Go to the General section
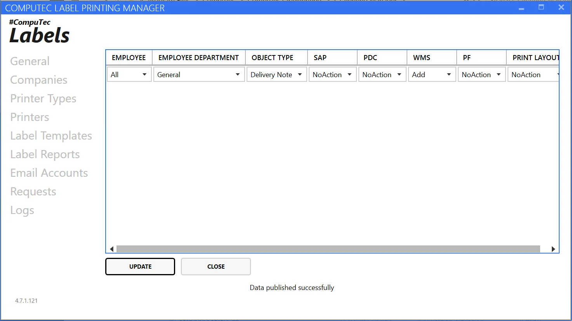The height and width of the screenshot is (321, 572). pyautogui.click(x=30, y=61)
